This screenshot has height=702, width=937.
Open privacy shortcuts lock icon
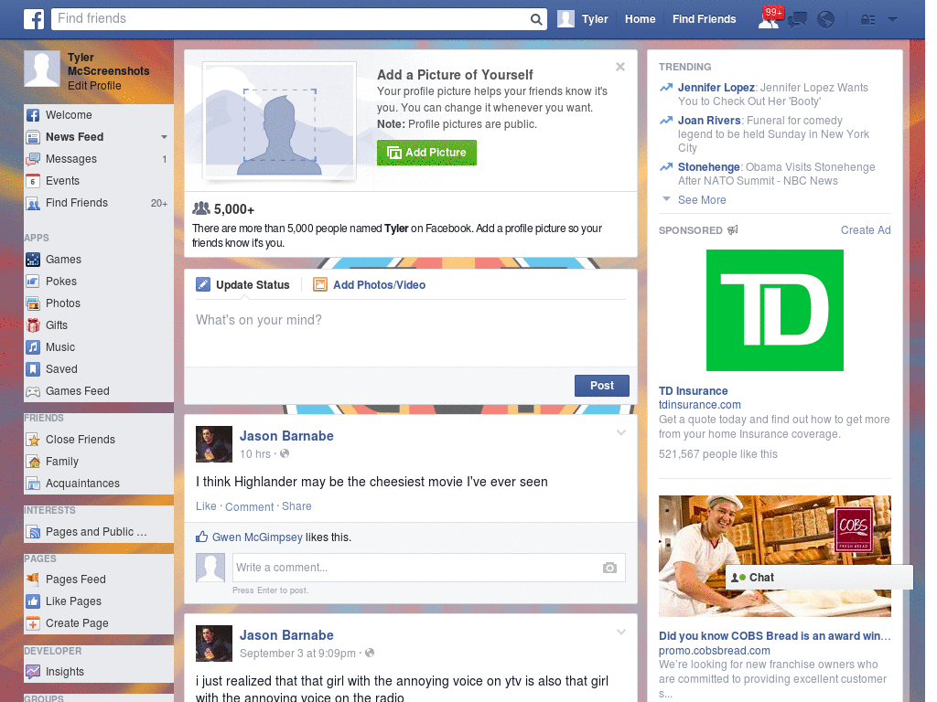(867, 20)
